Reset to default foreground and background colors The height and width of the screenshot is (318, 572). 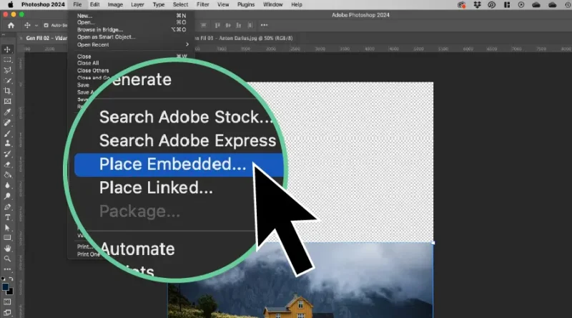point(4,279)
